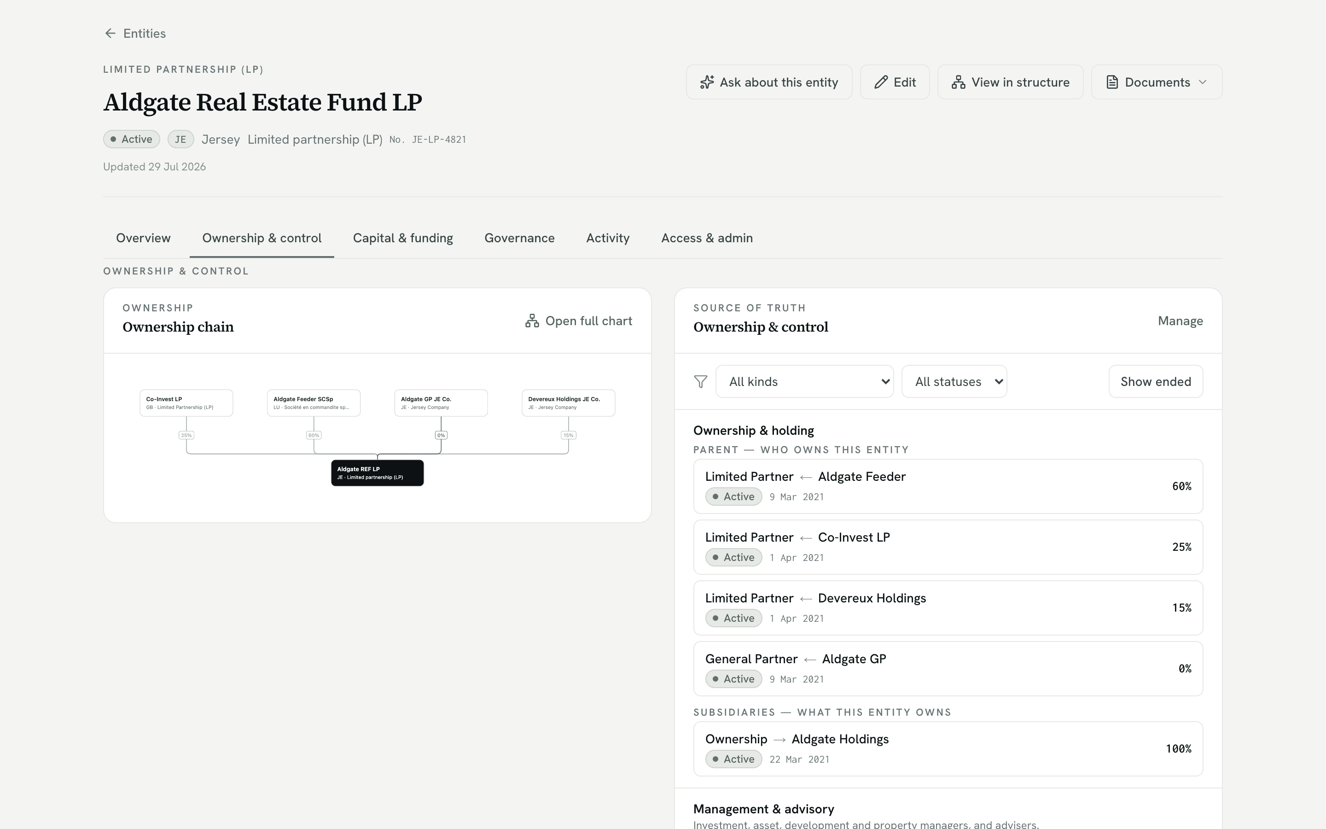The image size is (1326, 829).
Task: Click the 60% label in ownership chart
Action: coord(314,435)
